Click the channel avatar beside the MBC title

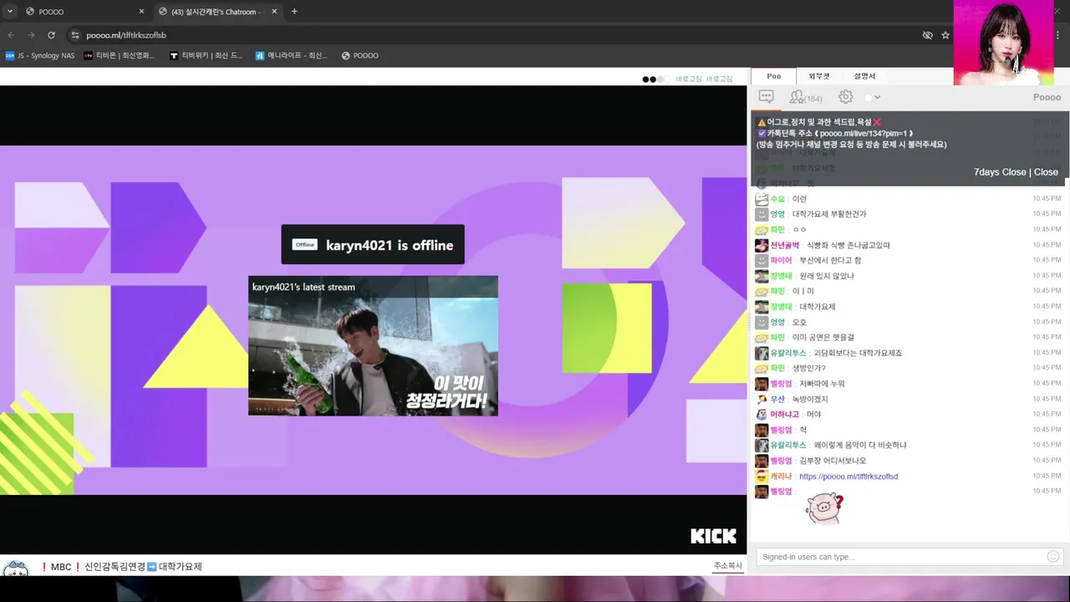pos(17,570)
